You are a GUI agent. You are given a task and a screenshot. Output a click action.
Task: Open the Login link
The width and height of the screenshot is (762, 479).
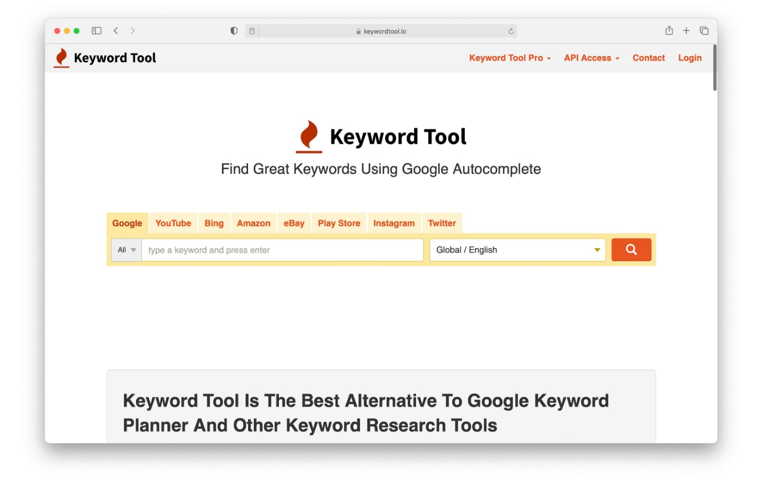(690, 58)
